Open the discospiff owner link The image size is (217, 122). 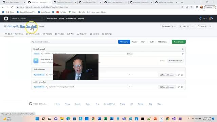click(x=13, y=26)
